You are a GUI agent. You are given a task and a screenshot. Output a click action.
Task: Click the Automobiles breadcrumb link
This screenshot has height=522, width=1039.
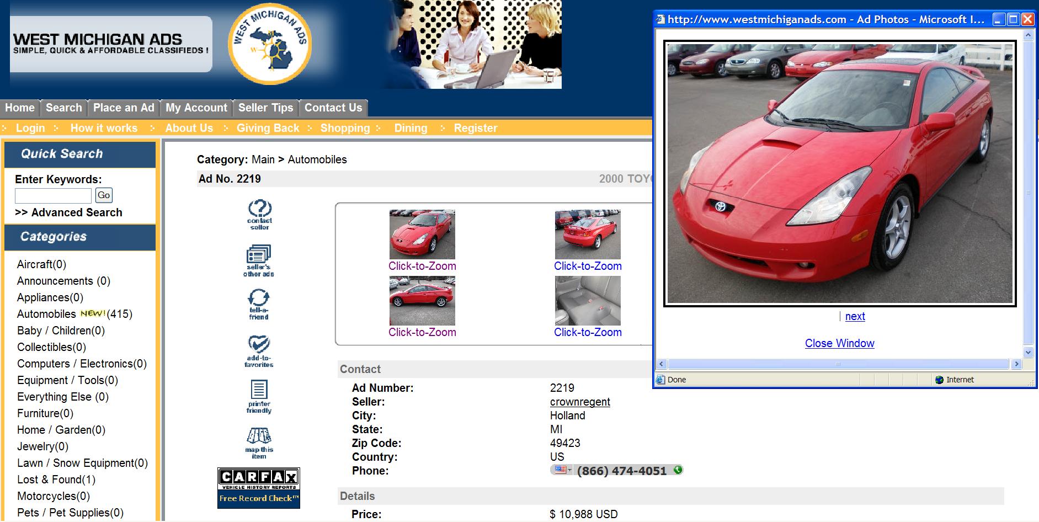[x=317, y=159]
